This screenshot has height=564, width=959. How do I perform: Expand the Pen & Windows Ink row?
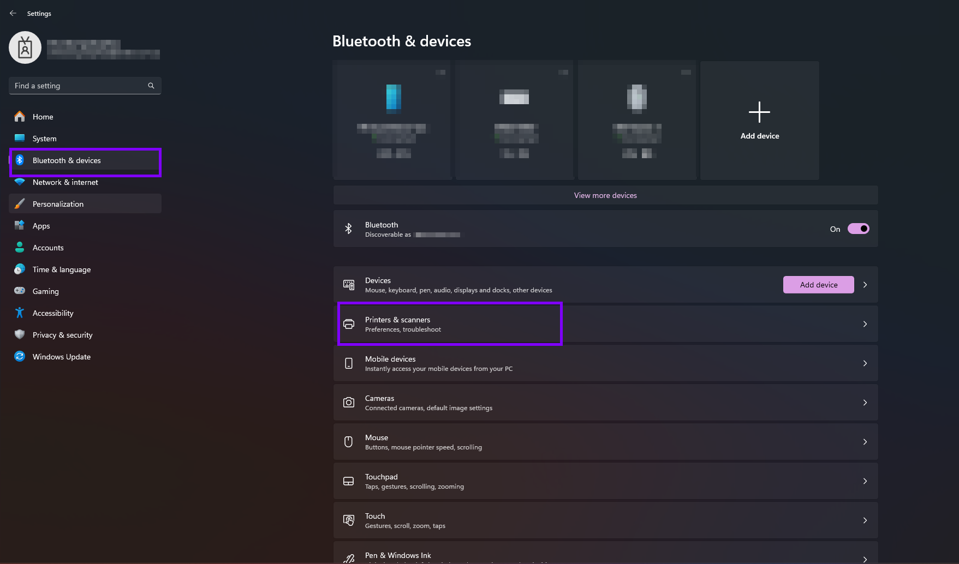coord(865,559)
